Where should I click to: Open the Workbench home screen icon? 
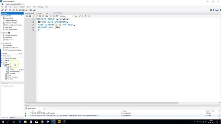click(x=2, y=4)
